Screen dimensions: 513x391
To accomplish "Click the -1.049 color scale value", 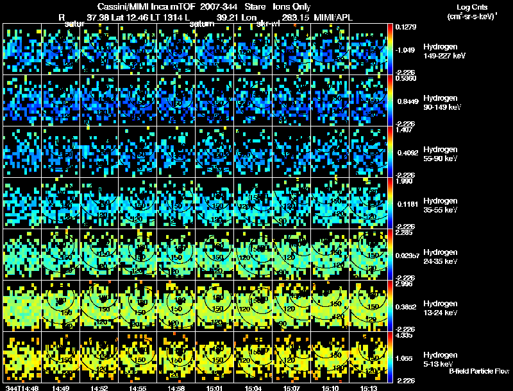I will [x=405, y=50].
